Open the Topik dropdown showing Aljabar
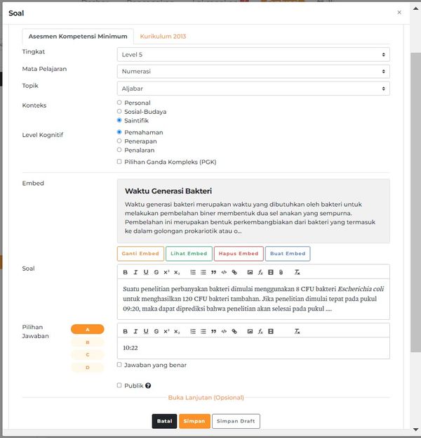This screenshot has height=438, width=421. click(253, 89)
